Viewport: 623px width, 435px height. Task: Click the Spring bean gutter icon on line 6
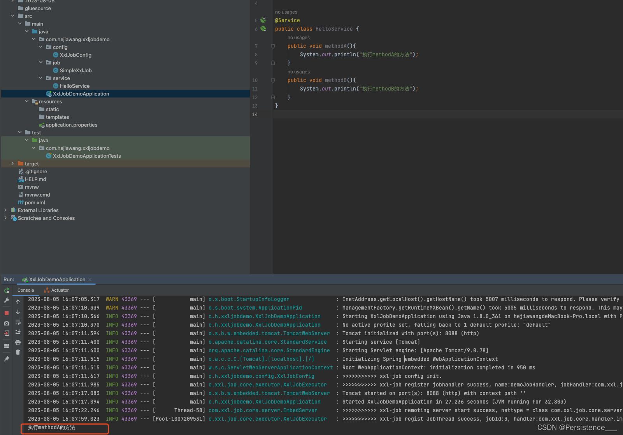[263, 29]
